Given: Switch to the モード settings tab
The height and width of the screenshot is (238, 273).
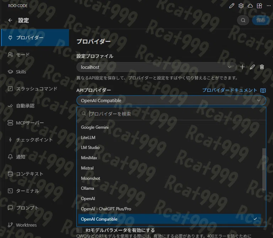Looking at the screenshot, I should point(35,55).
